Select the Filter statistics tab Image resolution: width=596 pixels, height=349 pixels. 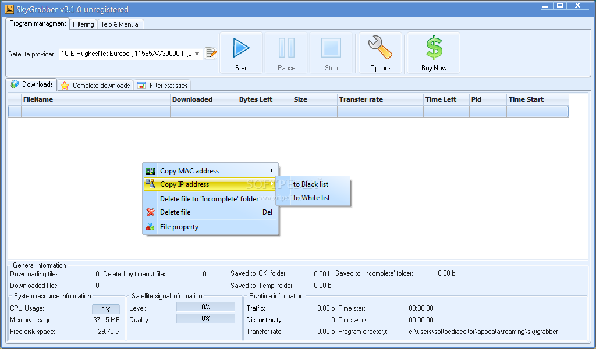(x=162, y=86)
